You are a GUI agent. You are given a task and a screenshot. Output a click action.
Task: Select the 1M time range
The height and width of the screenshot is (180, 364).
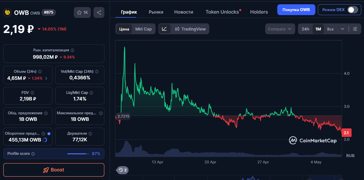tap(318, 29)
